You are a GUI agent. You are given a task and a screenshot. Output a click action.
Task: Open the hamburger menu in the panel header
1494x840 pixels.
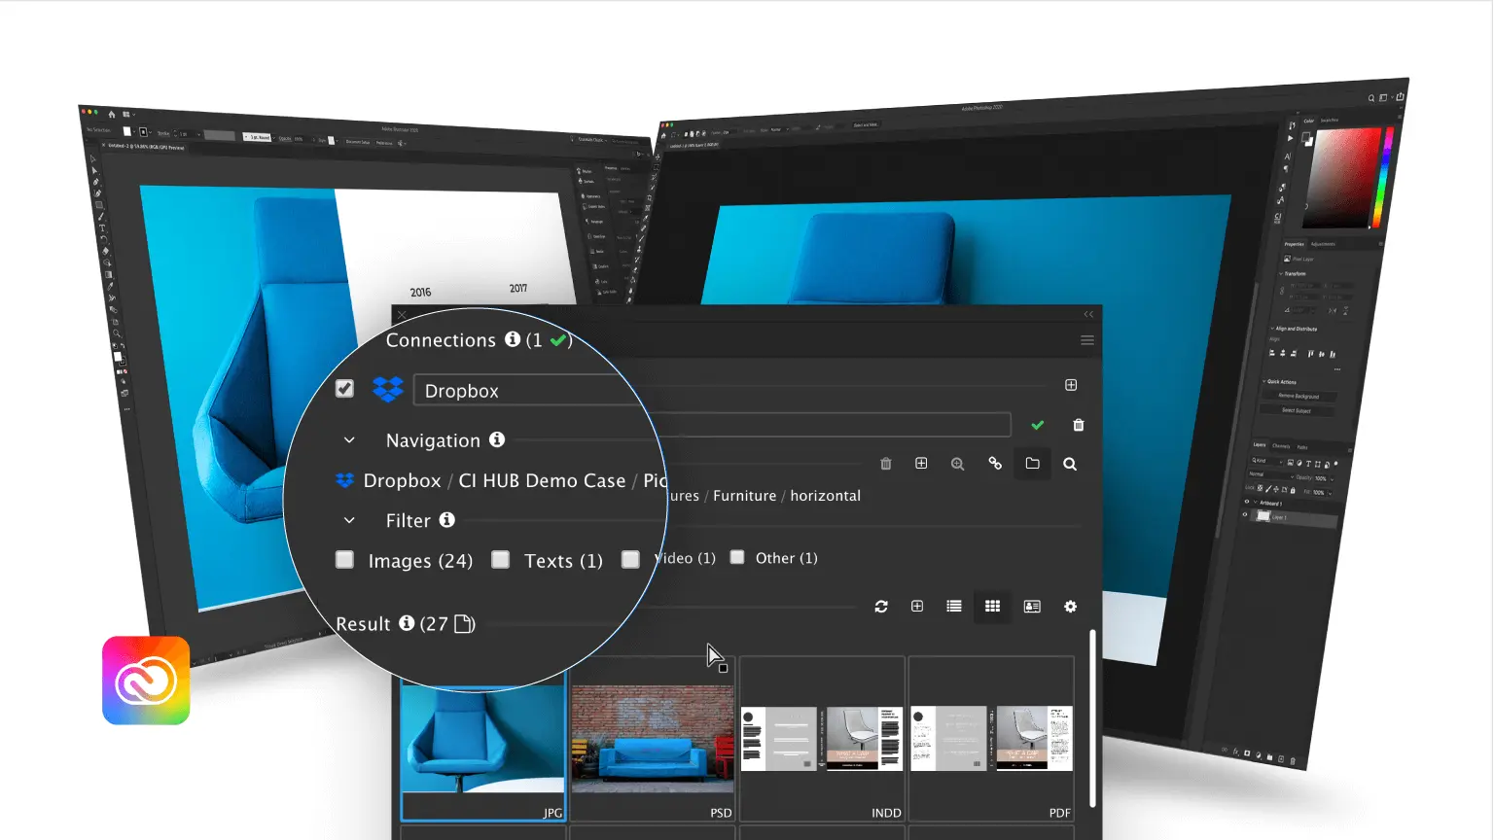(1086, 340)
